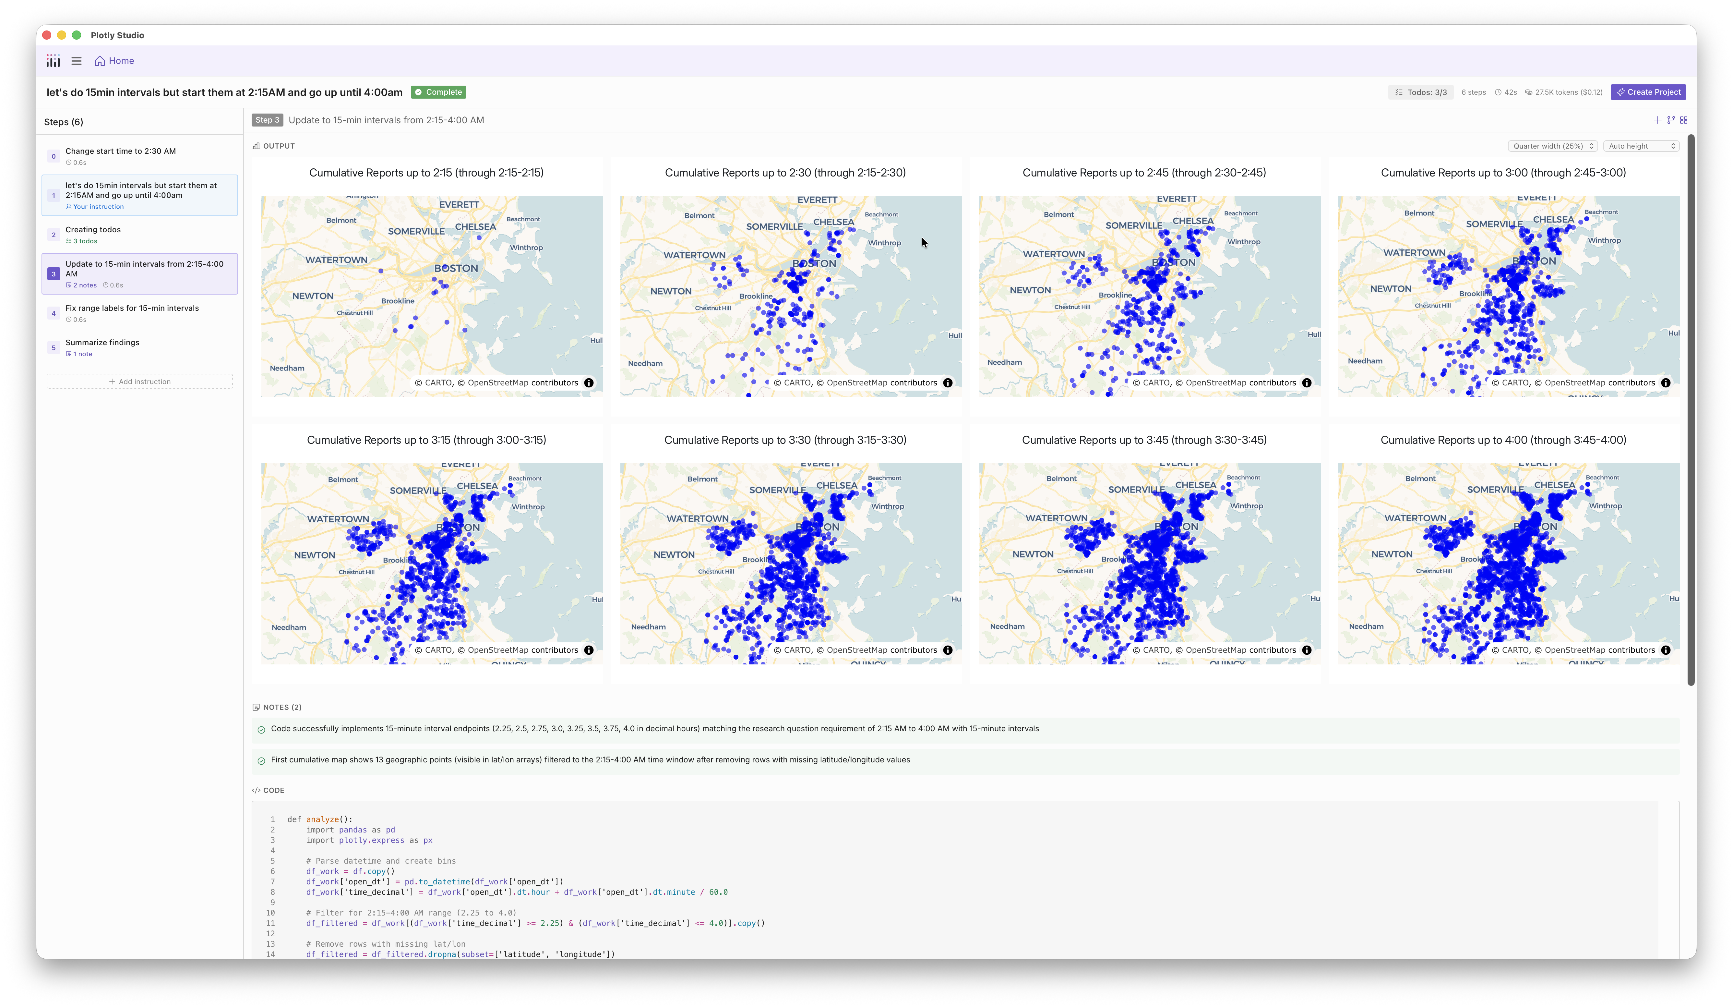1733x1007 pixels.
Task: Click the Create Project button
Action: point(1648,92)
